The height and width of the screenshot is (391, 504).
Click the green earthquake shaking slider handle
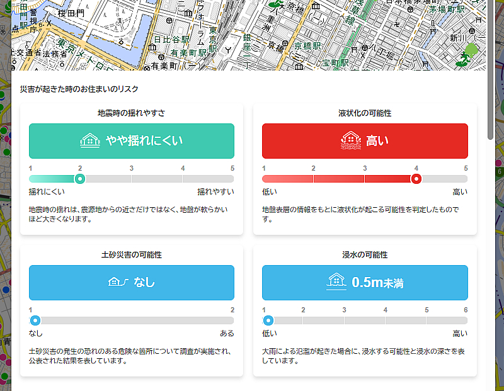tap(80, 179)
